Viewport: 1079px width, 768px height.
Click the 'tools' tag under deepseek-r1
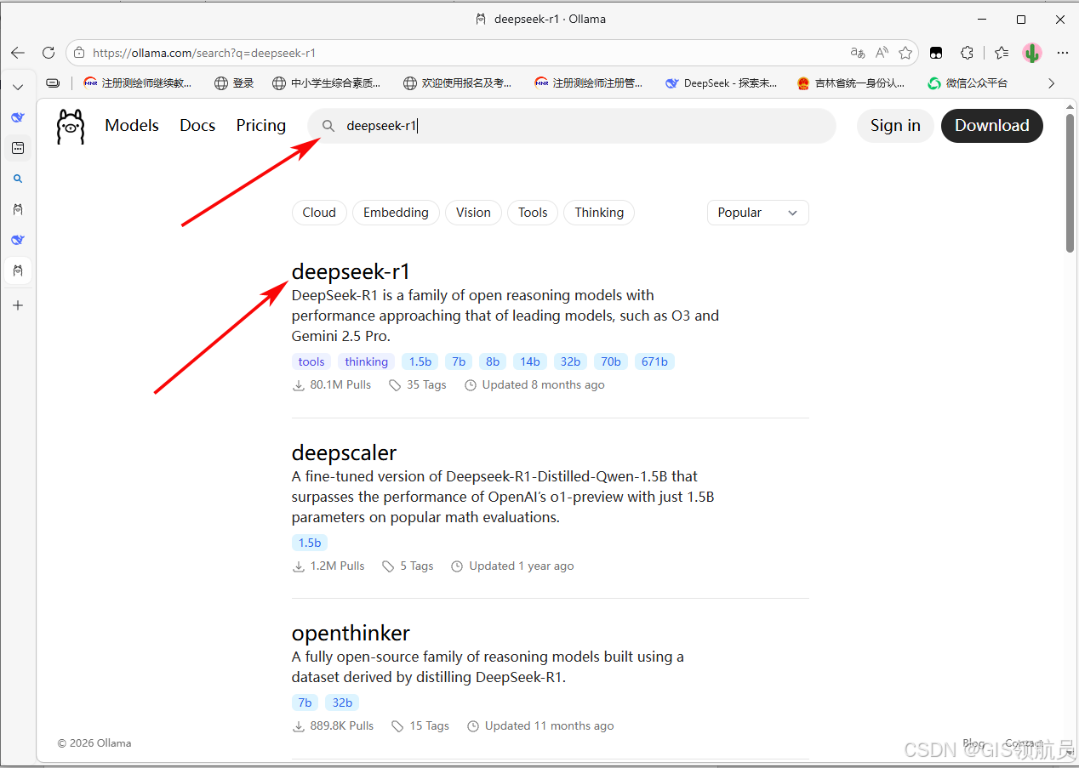click(311, 361)
